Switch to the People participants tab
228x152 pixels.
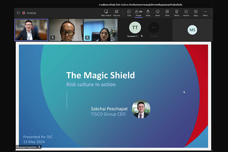click(138, 13)
